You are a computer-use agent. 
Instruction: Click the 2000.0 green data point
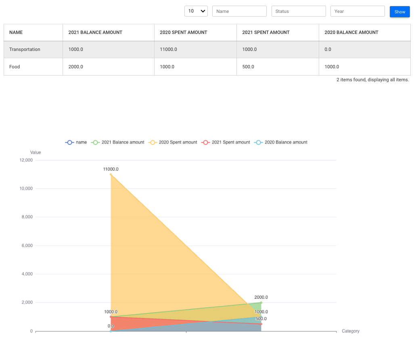point(261,302)
